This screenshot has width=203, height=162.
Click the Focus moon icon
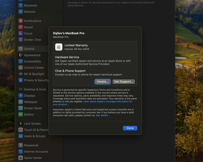point(21,33)
